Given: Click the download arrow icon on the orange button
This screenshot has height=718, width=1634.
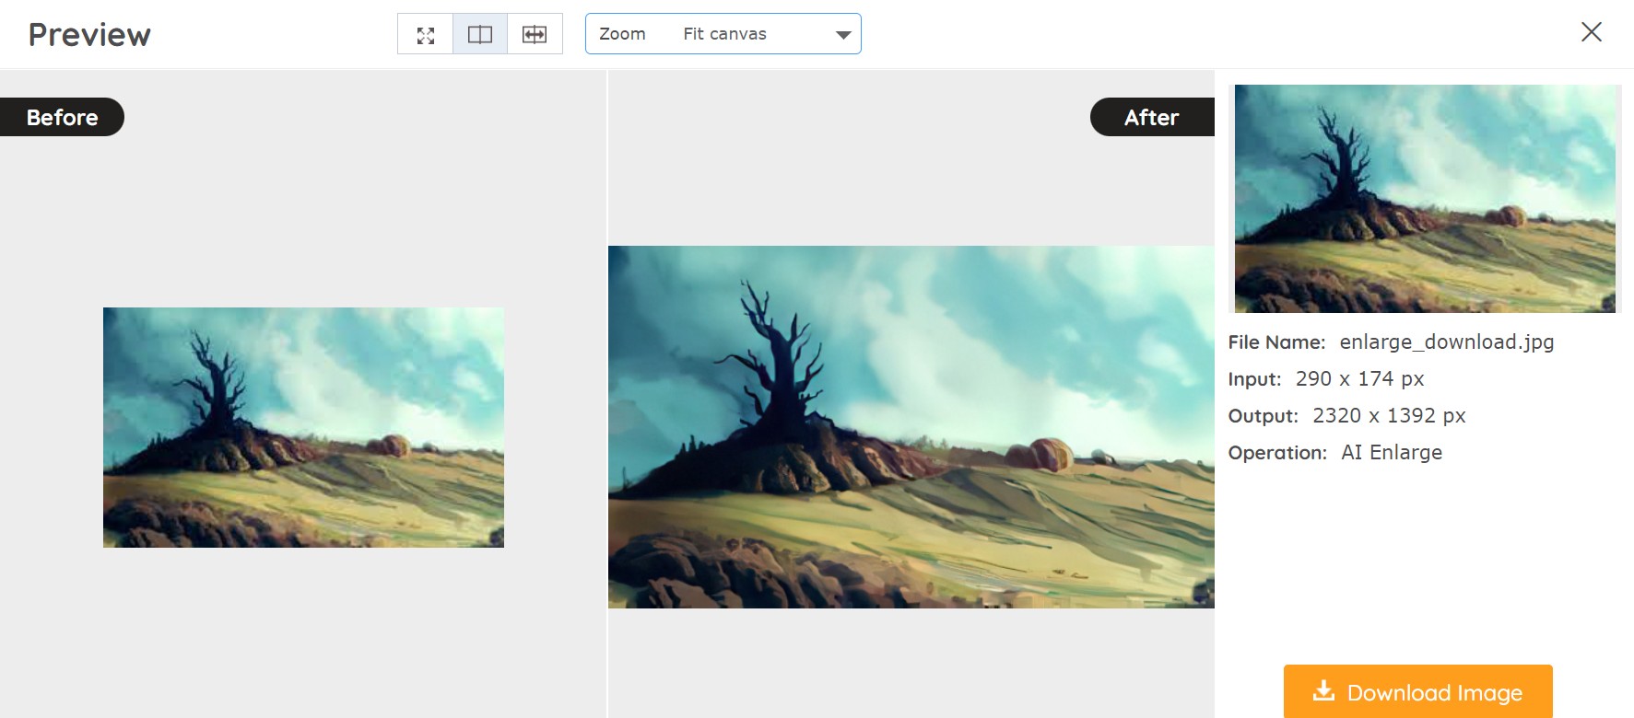Looking at the screenshot, I should coord(1323,691).
